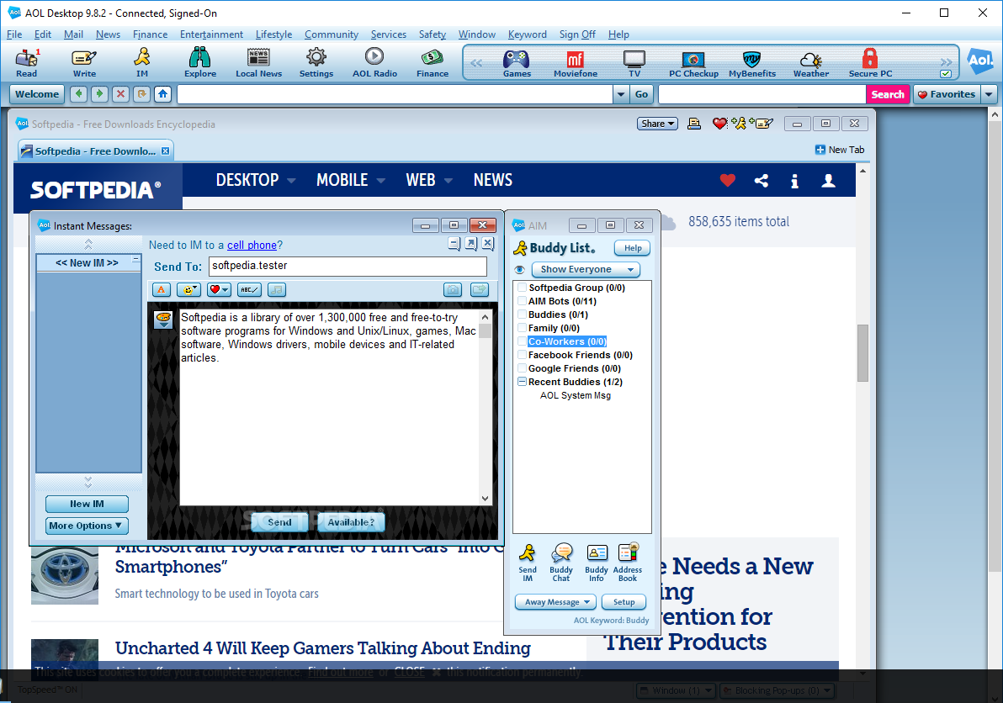The width and height of the screenshot is (1003, 703).
Task: Switch to the Softpedia browser tab
Action: pos(93,150)
